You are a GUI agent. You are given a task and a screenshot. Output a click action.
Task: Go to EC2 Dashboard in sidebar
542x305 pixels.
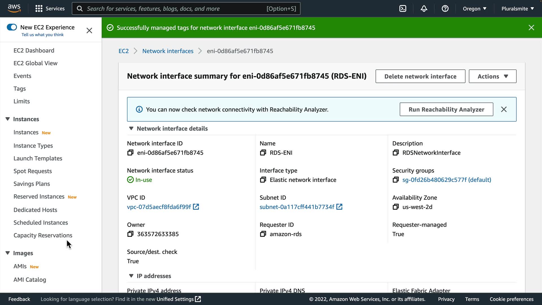(x=34, y=51)
